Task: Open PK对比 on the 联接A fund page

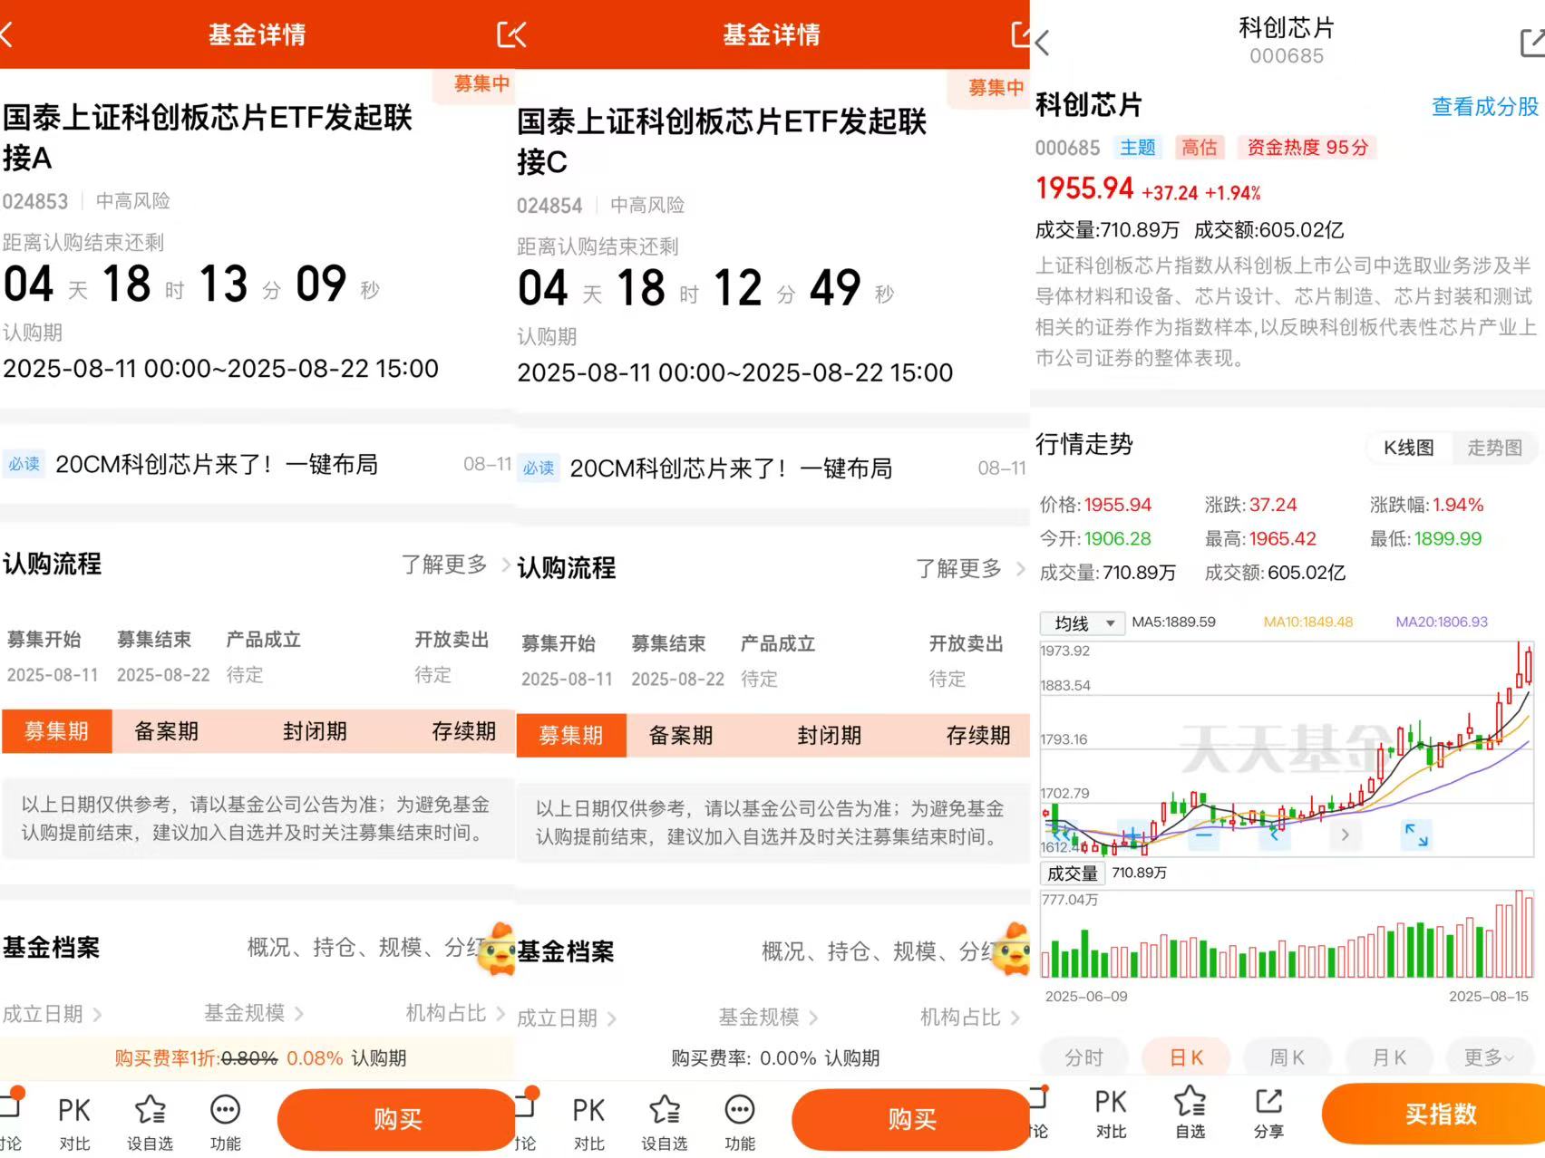Action: tap(74, 1124)
